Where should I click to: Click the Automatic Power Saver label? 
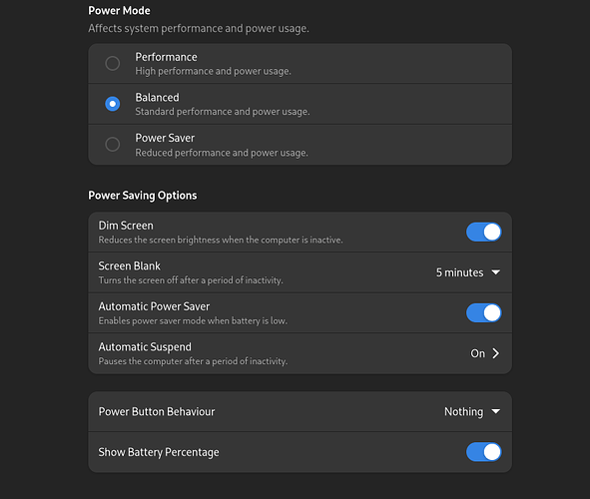click(154, 306)
